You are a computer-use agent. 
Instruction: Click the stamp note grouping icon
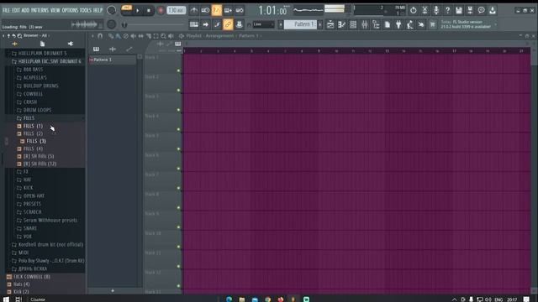[239, 24]
